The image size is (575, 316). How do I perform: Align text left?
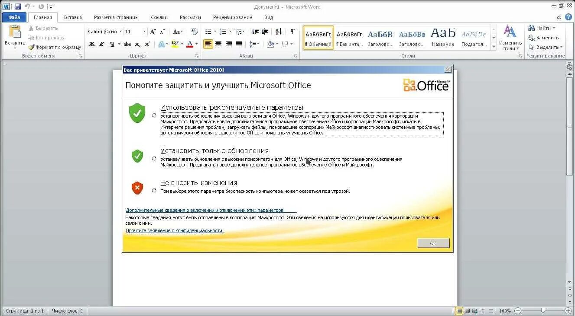point(208,44)
